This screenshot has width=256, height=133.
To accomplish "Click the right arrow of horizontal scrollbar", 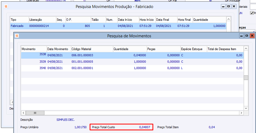I will tap(241, 113).
